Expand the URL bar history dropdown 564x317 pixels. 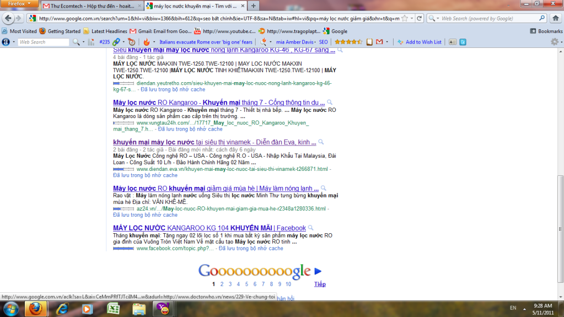point(412,18)
